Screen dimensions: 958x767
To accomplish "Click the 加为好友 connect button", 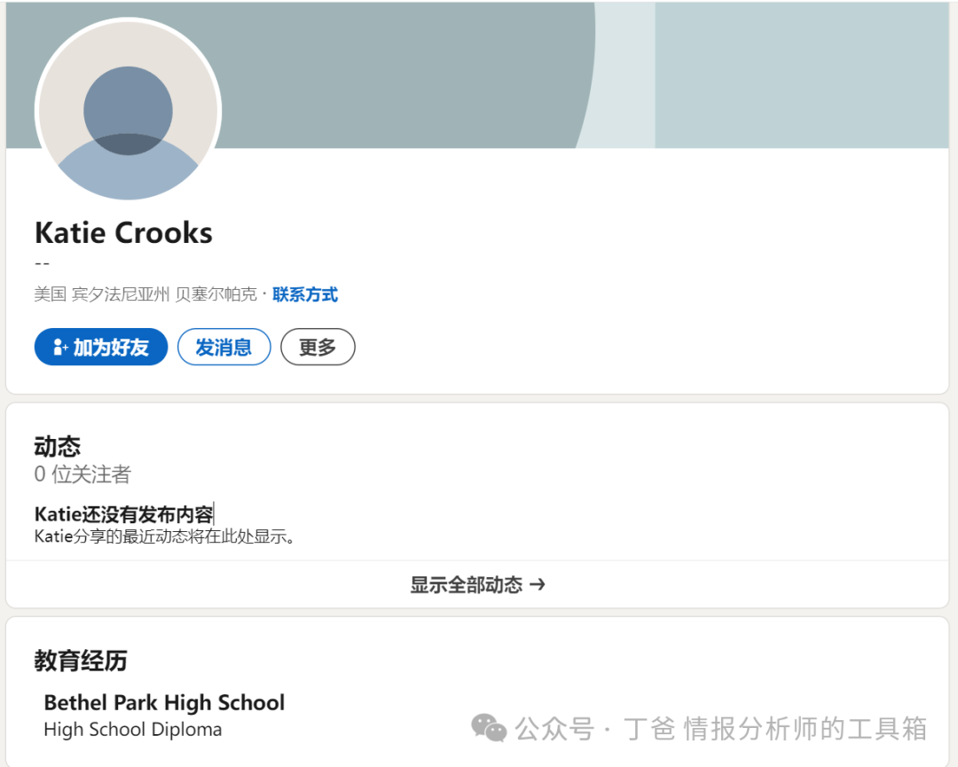I will 101,347.
